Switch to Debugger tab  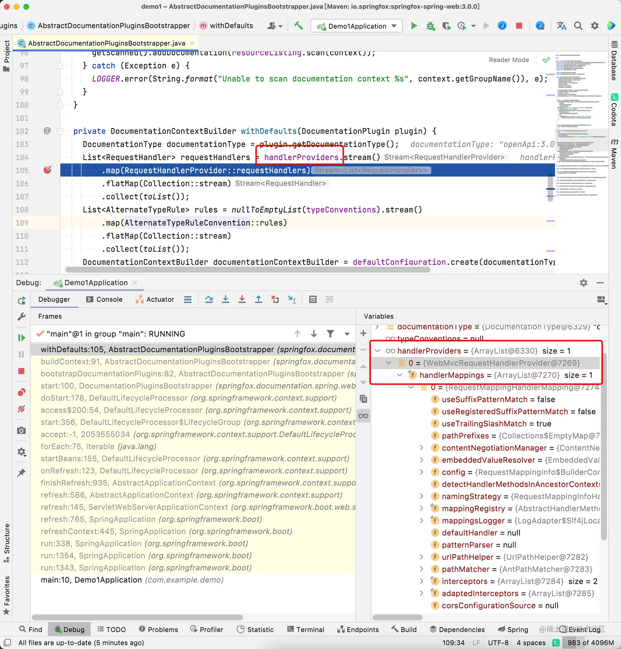(x=54, y=299)
